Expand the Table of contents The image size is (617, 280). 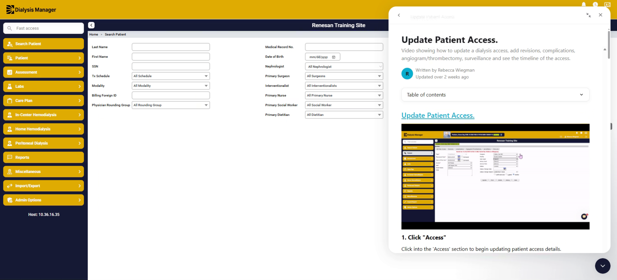click(495, 95)
